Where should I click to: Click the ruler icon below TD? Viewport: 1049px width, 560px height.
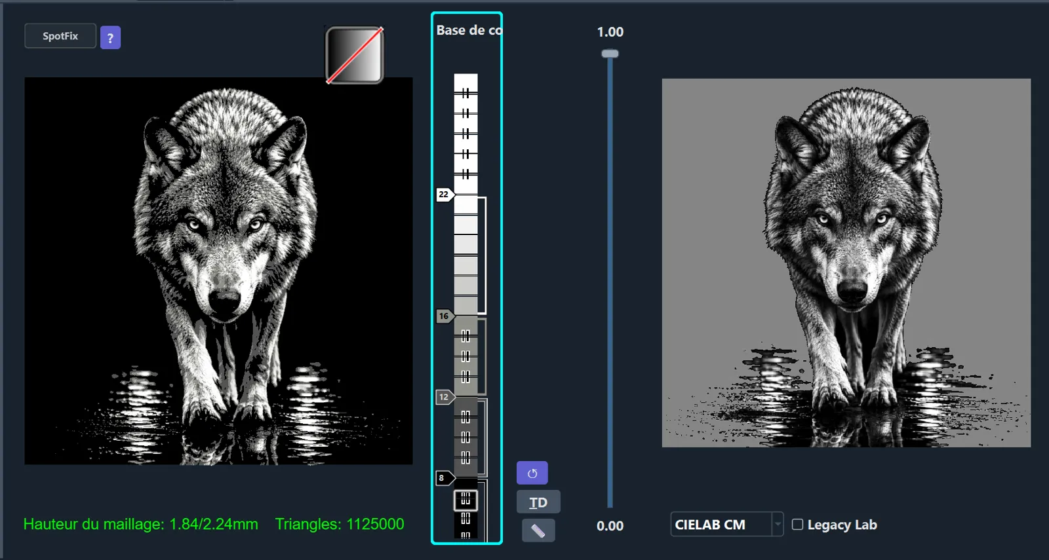[538, 531]
